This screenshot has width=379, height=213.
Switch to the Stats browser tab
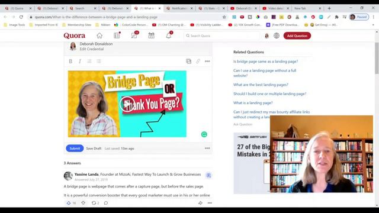(x=211, y=8)
